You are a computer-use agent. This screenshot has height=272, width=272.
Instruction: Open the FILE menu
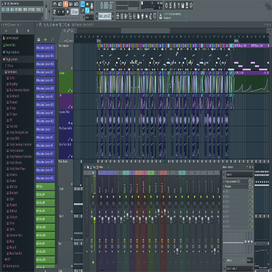pos(3,9)
